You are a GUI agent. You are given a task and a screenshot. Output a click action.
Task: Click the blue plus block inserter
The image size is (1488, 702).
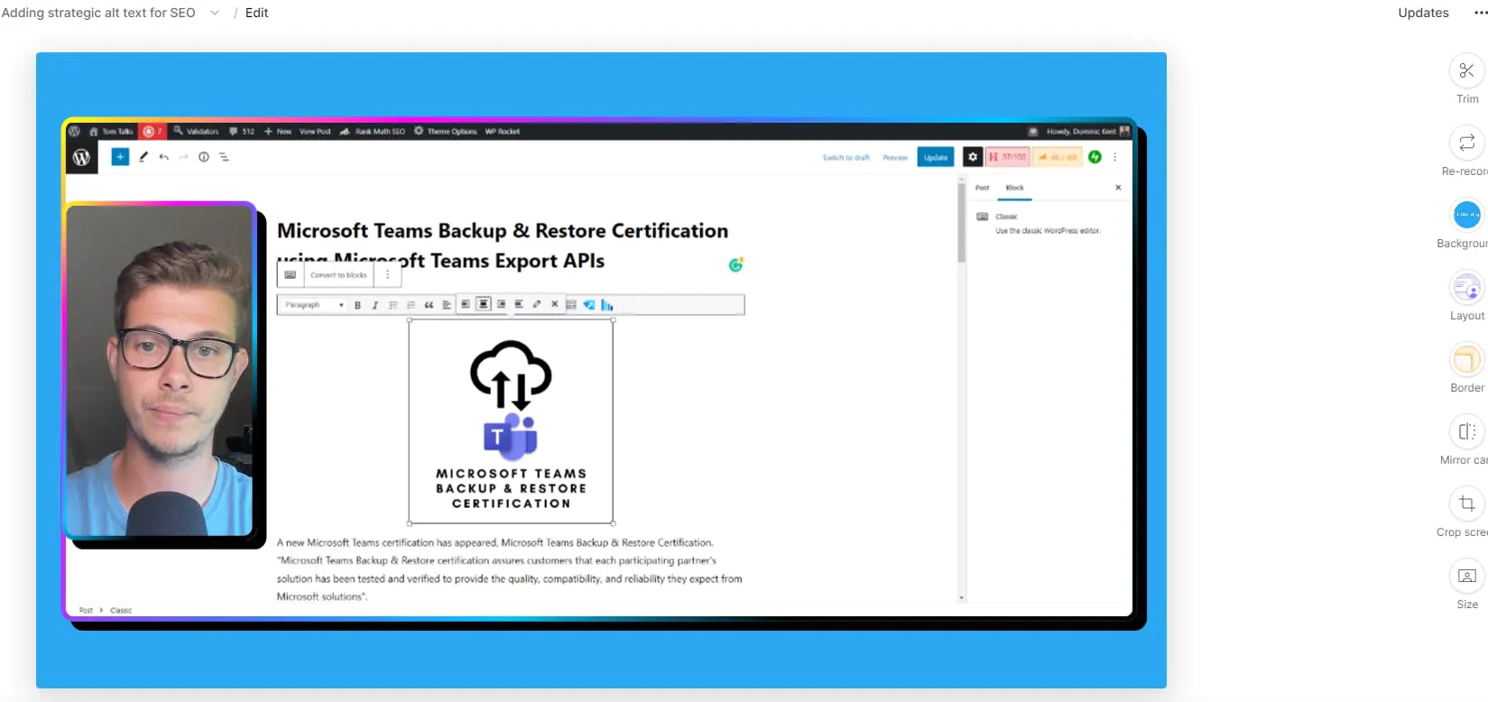(120, 157)
